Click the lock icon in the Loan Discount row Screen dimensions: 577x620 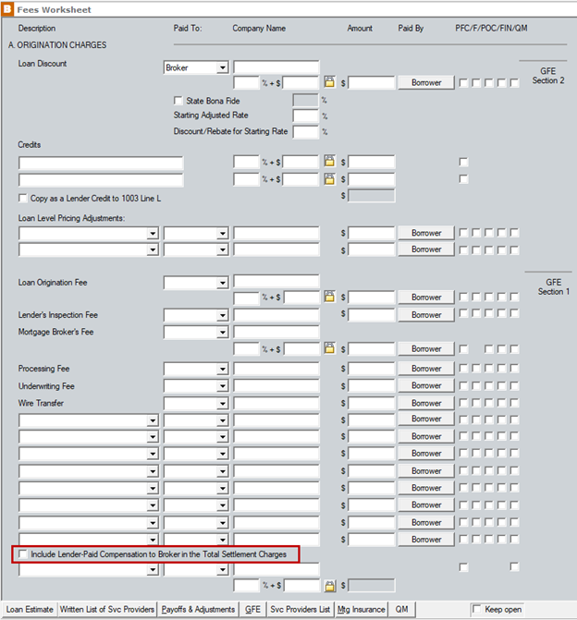pyautogui.click(x=328, y=83)
